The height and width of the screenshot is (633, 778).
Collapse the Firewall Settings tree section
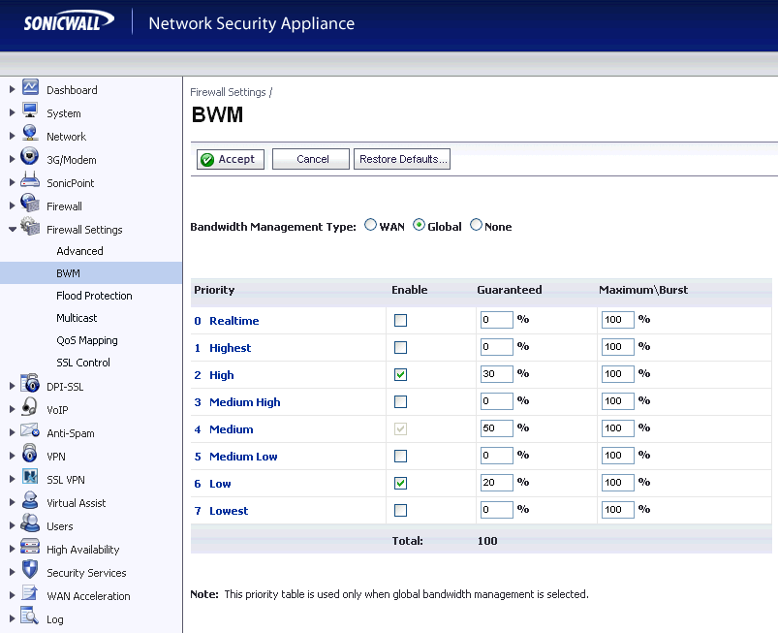click(x=12, y=230)
